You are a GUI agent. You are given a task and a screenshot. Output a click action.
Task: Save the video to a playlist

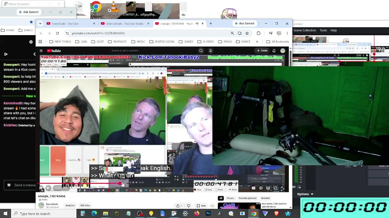(x=201, y=206)
